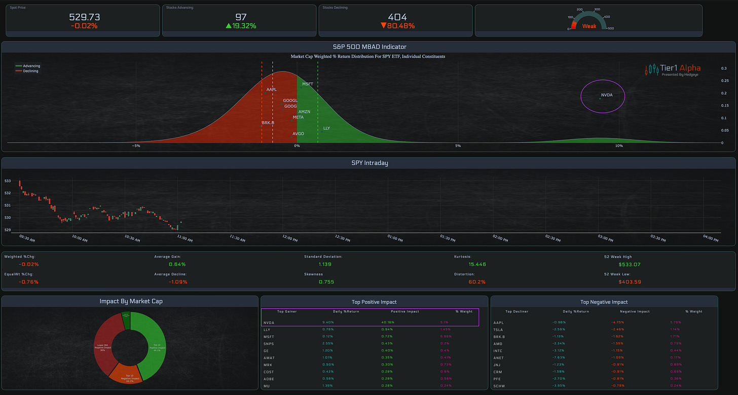The image size is (738, 395).
Task: Click PFE row in Top Negative Impact table
Action: pos(604,379)
